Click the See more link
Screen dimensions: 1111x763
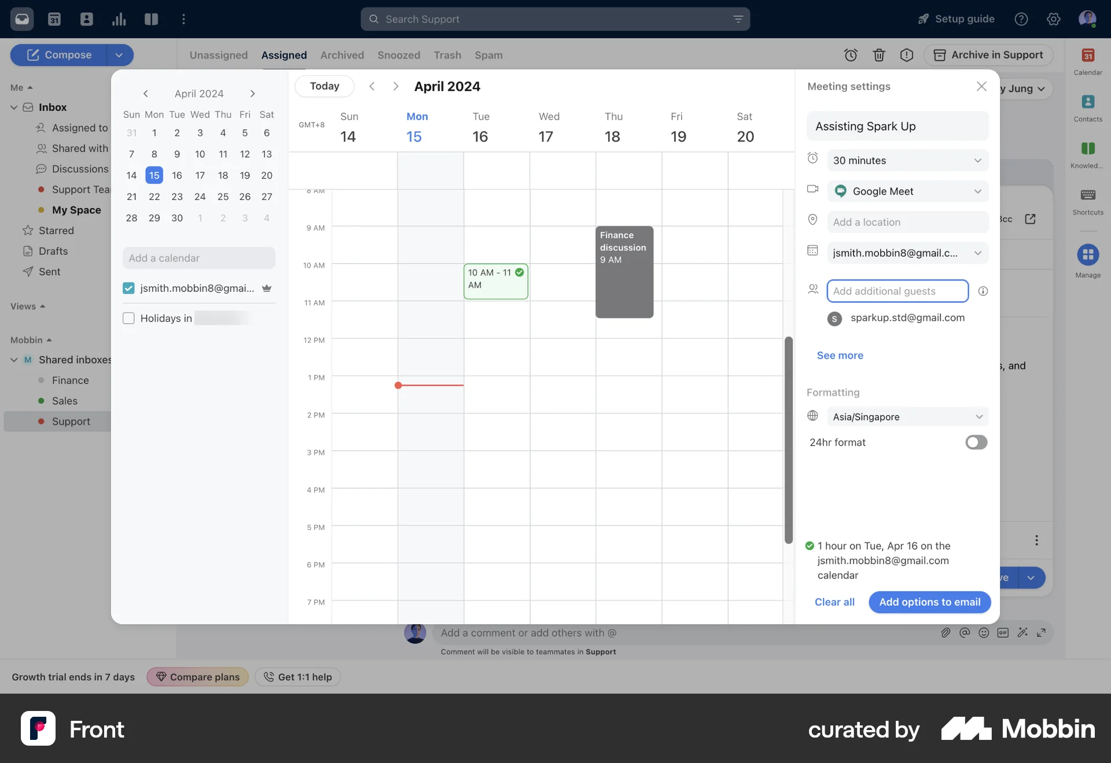tap(840, 355)
